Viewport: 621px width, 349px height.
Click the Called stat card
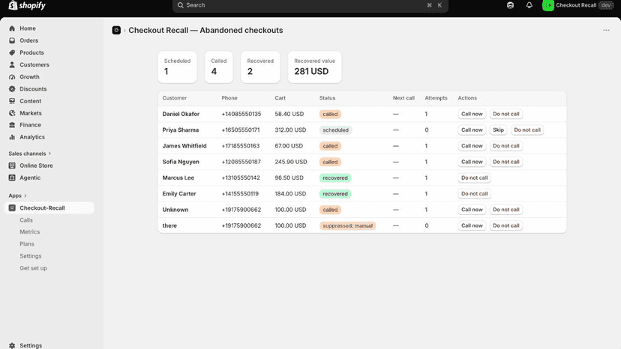pos(218,67)
